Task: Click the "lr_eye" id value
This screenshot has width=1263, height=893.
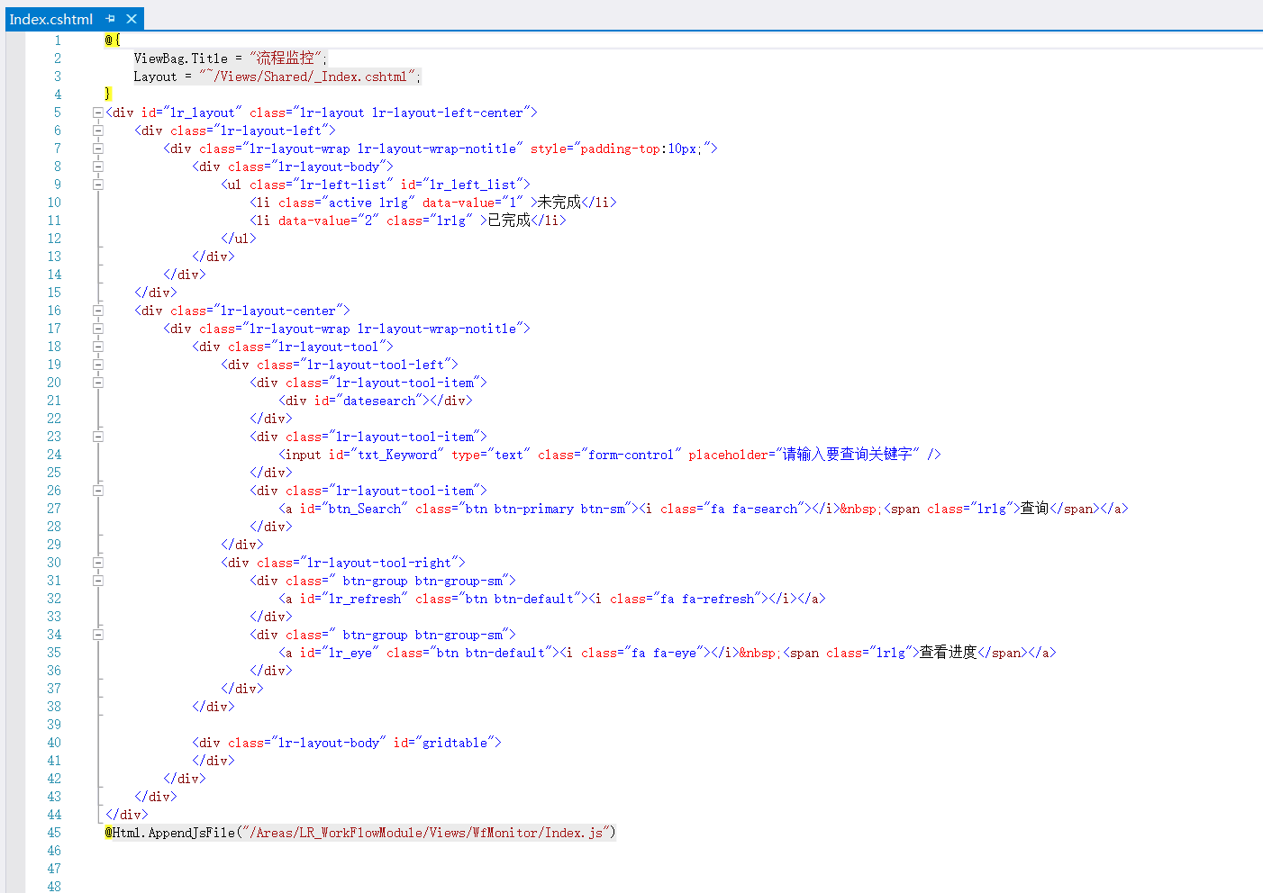Action: coord(350,653)
